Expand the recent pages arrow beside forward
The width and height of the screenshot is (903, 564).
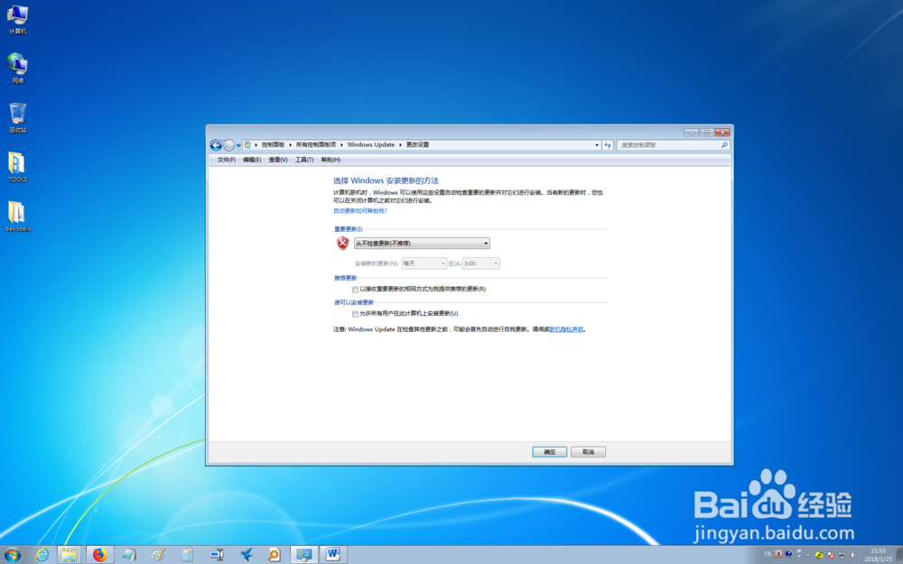[x=238, y=145]
